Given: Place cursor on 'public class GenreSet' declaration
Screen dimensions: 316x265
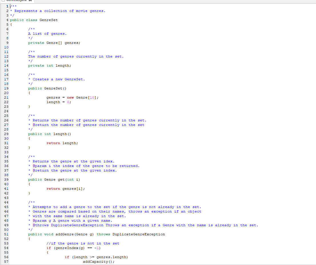Looking at the screenshot, I should [x=34, y=20].
